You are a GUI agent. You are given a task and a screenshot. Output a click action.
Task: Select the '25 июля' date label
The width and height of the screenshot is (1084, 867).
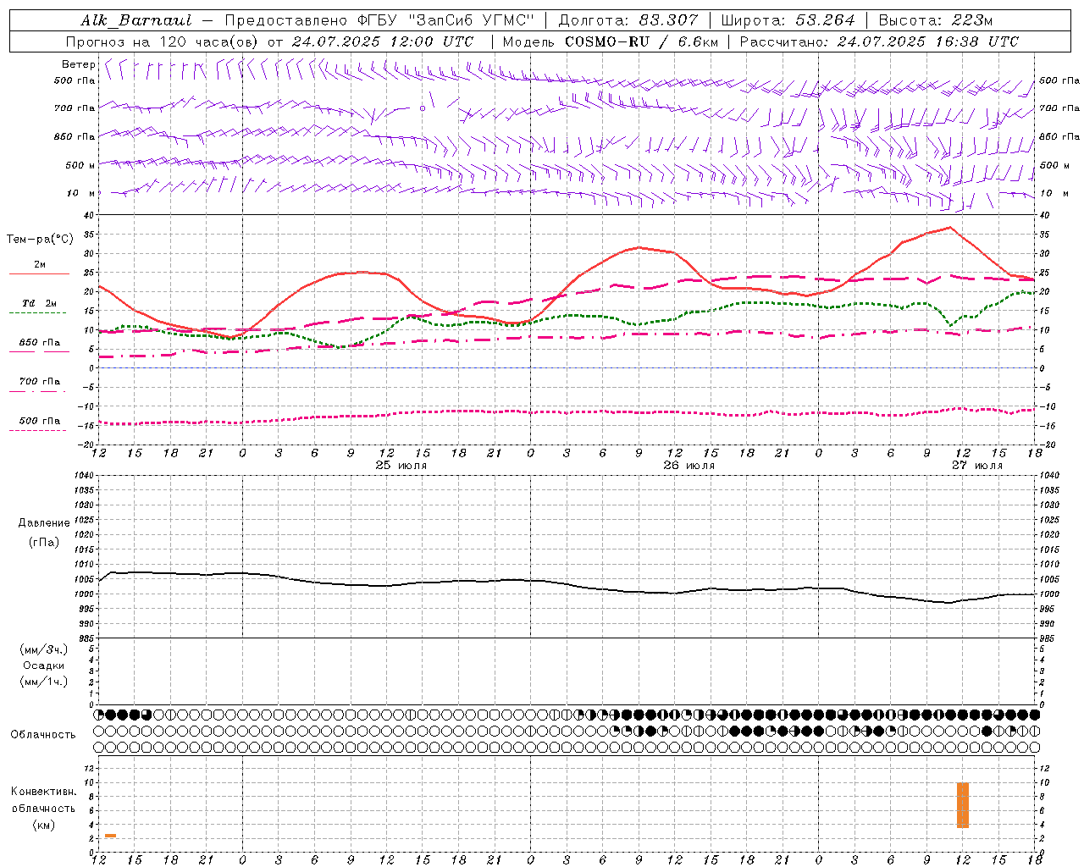pos(401,466)
